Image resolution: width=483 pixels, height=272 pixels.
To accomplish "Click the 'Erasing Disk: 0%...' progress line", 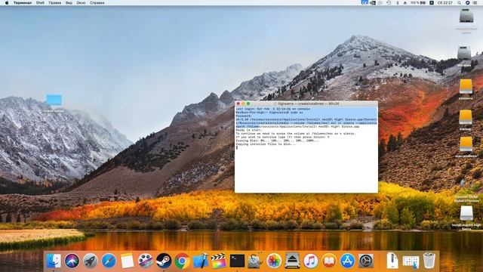I will pos(277,141).
